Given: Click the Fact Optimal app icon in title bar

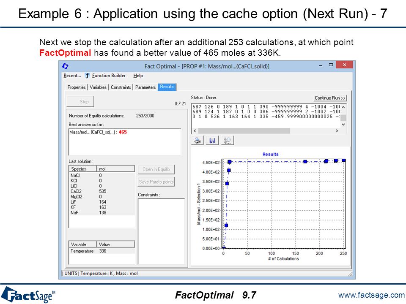Looking at the screenshot, I should pyautogui.click(x=65, y=66).
